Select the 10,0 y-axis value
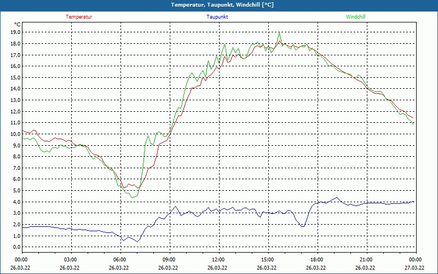438x274 pixels. click(15, 134)
